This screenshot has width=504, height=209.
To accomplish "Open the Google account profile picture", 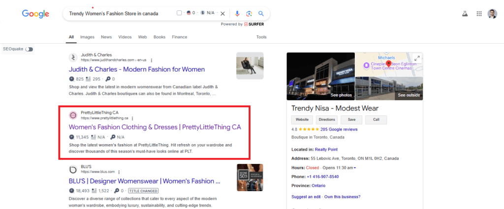I will [x=492, y=14].
